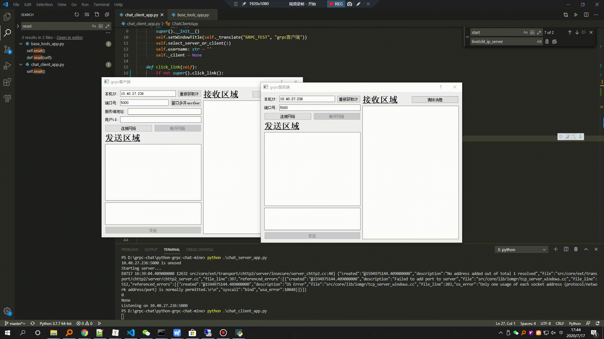Open the terminal selector dropdown showing 3: python

pyautogui.click(x=521, y=249)
